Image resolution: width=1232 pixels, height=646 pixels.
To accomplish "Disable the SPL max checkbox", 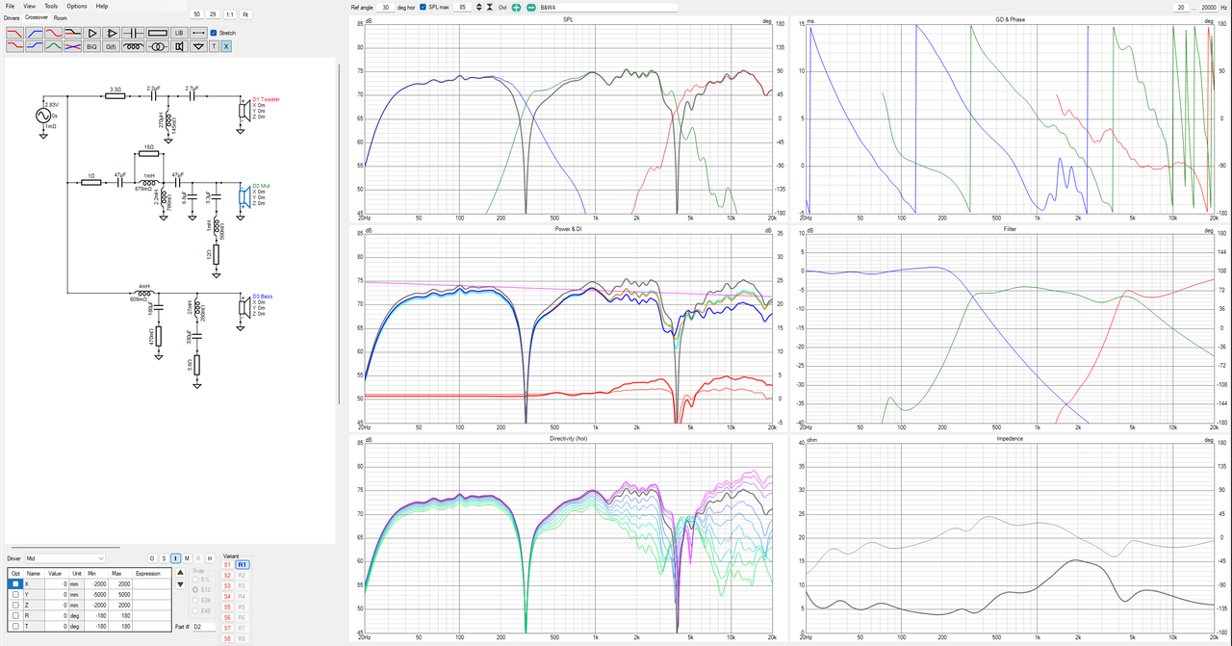I will coord(423,8).
